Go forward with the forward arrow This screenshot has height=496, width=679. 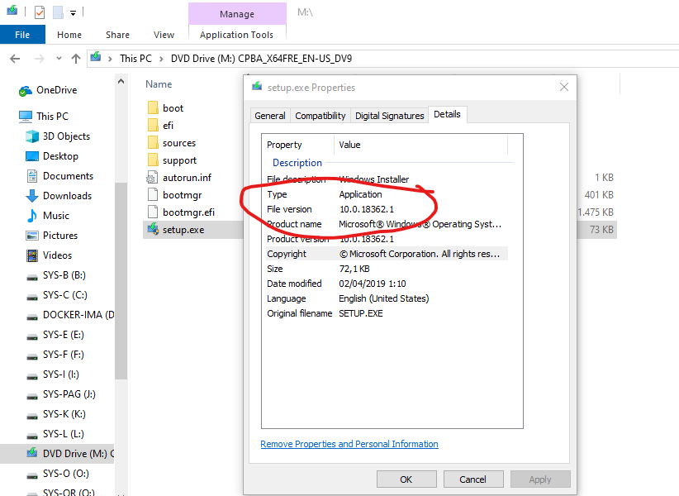point(40,59)
